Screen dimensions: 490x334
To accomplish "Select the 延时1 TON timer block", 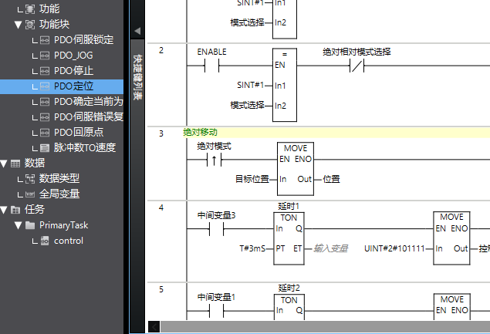I will pyautogui.click(x=289, y=229).
